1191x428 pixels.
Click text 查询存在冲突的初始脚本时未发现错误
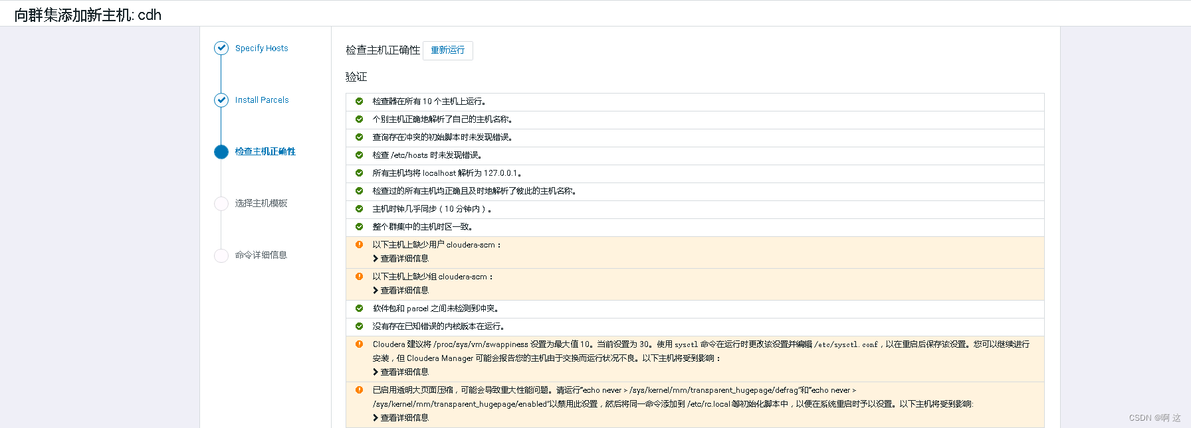pyautogui.click(x=443, y=137)
